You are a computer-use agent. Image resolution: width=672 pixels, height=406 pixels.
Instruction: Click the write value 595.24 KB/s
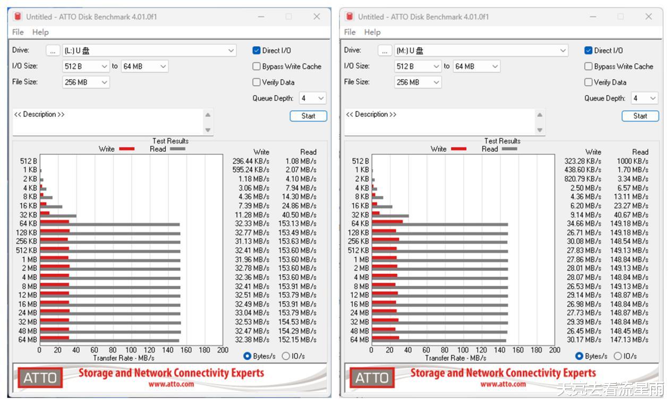click(251, 170)
